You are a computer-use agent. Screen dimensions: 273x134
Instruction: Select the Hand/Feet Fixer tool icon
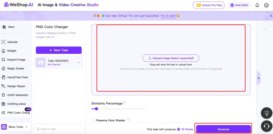3,77
